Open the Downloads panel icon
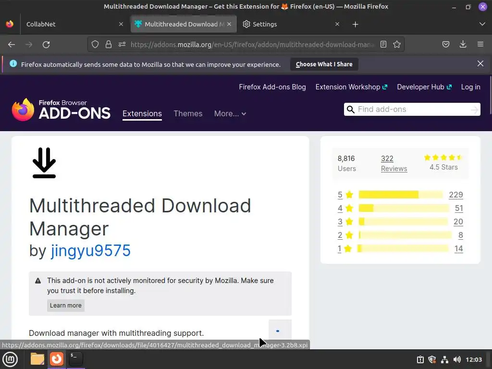 tap(463, 44)
